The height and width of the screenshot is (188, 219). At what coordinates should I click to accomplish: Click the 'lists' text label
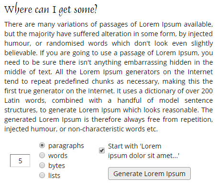54,176
